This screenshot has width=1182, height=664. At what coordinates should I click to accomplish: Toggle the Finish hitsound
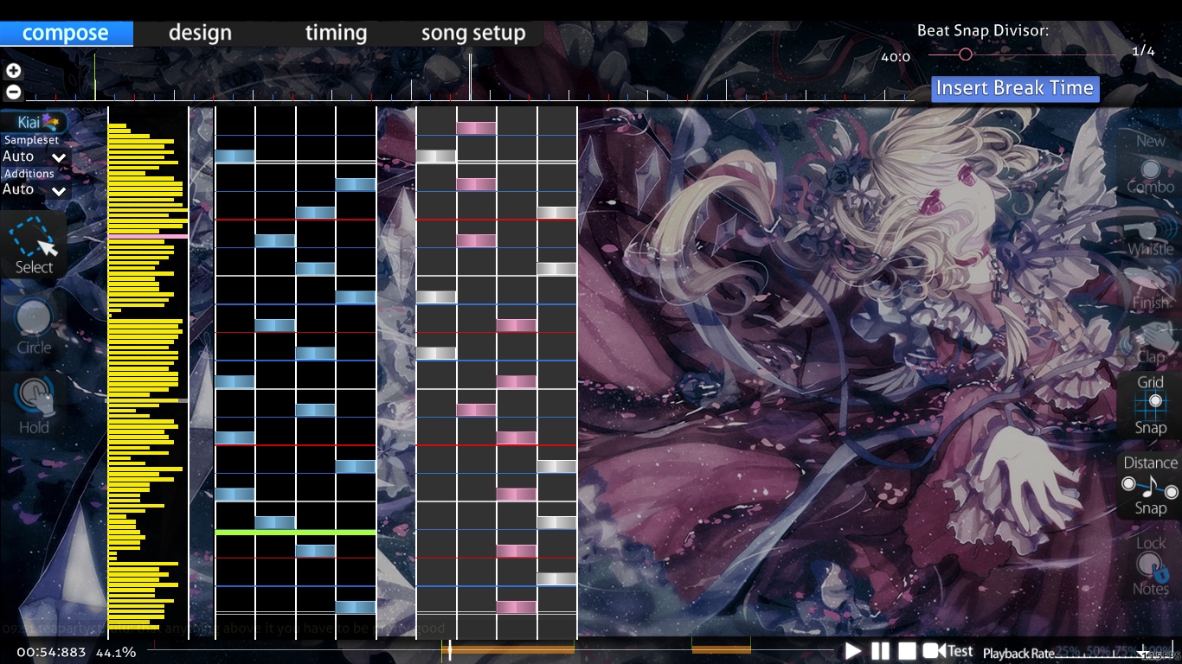click(1150, 290)
